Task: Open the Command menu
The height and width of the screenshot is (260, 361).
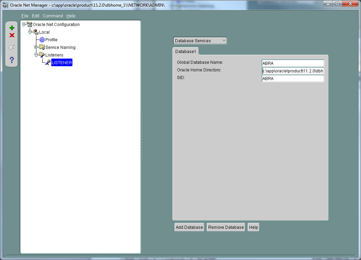Action: click(53, 16)
